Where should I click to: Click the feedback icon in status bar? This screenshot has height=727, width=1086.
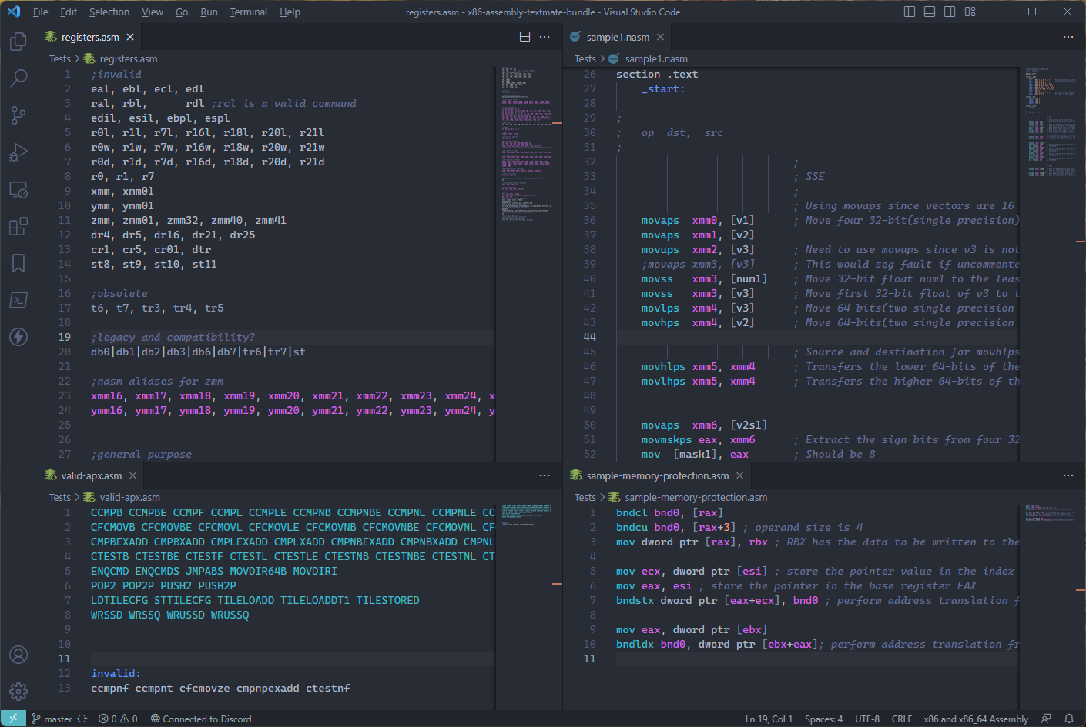click(x=1046, y=719)
